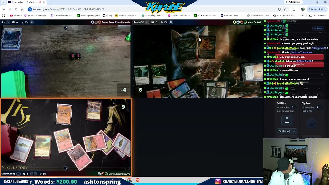Open the All Bookmarks folder

318,16
